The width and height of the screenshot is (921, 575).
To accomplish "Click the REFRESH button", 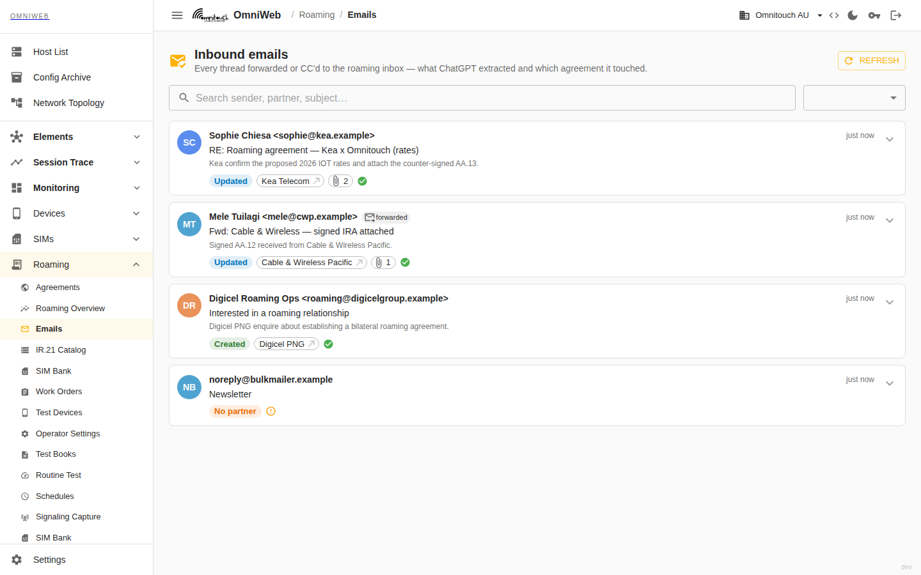I will [872, 61].
